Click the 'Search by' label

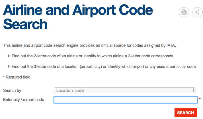pos(12,90)
